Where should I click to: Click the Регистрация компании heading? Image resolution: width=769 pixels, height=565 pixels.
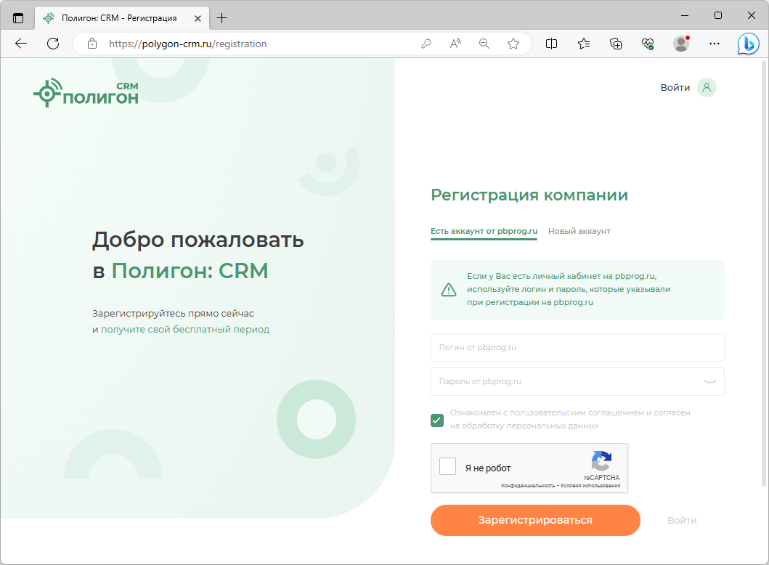tap(529, 195)
